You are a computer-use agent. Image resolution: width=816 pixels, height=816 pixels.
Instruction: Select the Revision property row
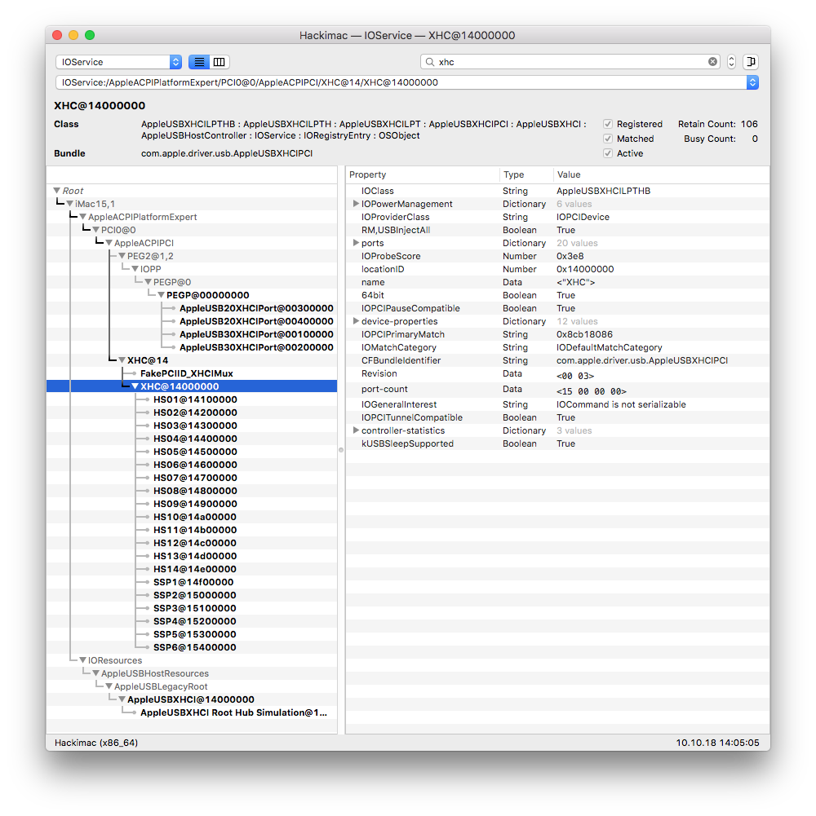click(557, 374)
